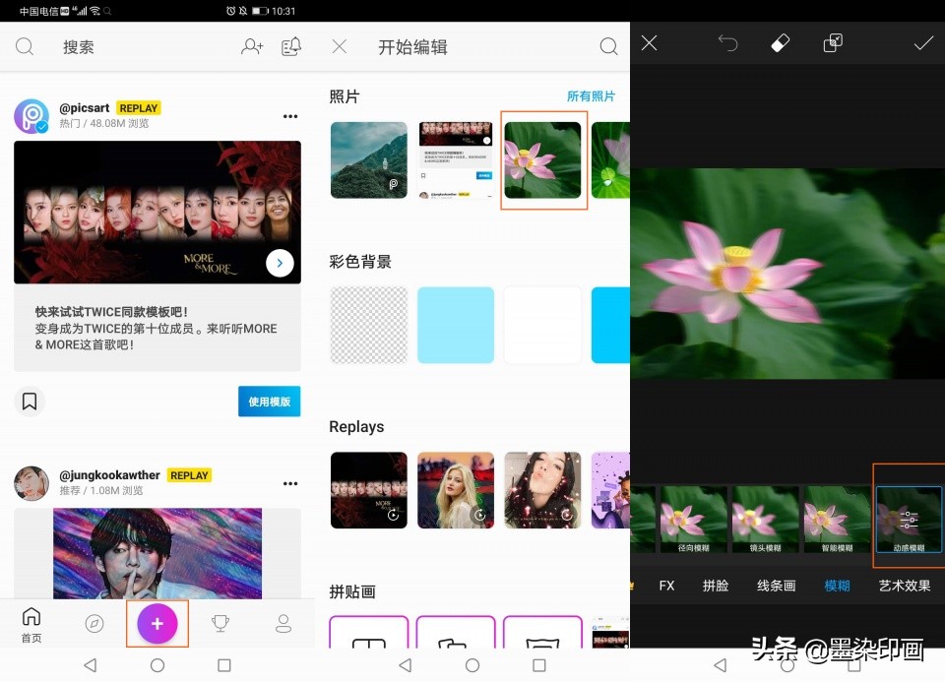Cancel editing with the editor X icon
Viewport: 945px width, 682px height.
(x=649, y=42)
